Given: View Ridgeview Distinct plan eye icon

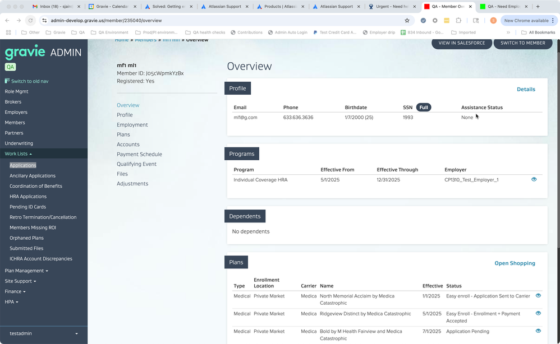Looking at the screenshot, I should tap(538, 313).
